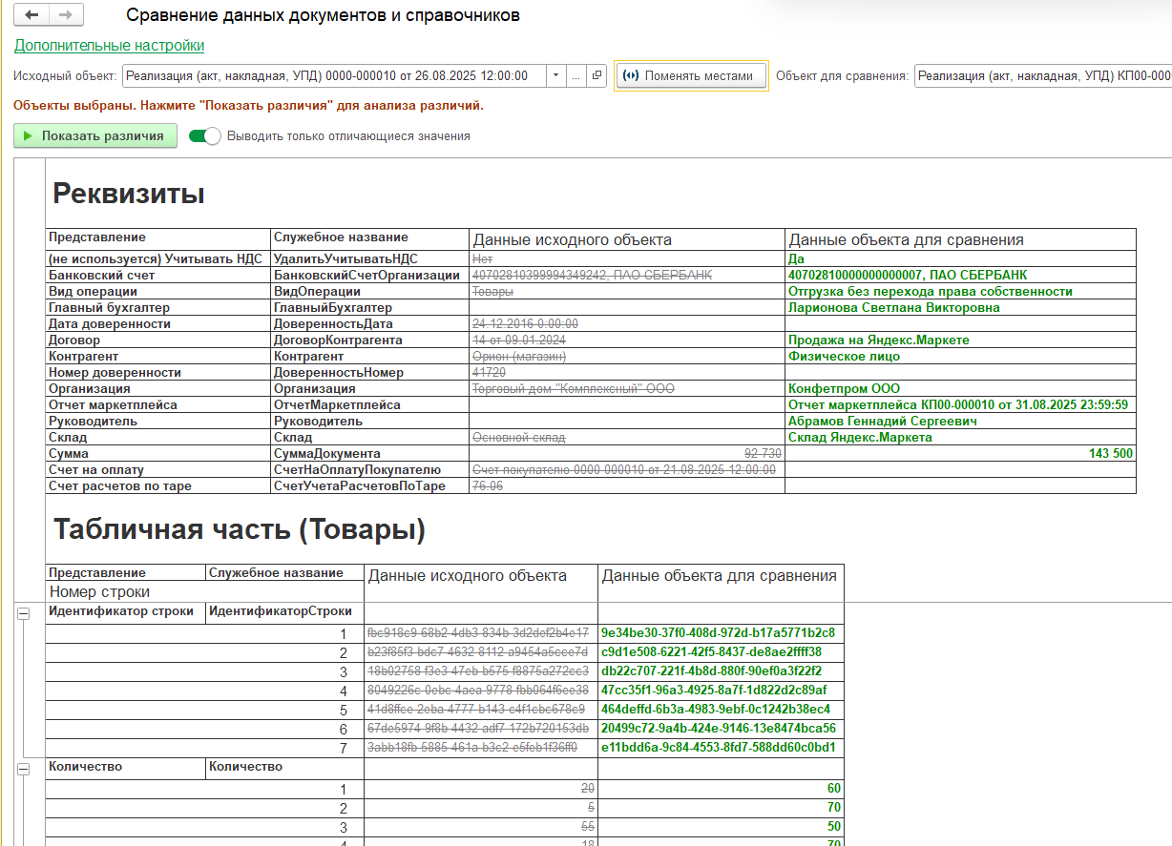Collapse the Количество group
Image resolution: width=1172 pixels, height=846 pixels.
point(23,770)
